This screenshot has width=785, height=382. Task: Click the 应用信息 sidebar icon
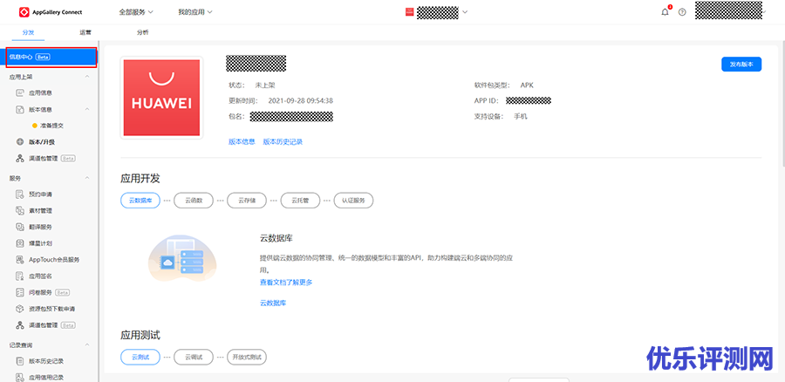20,92
